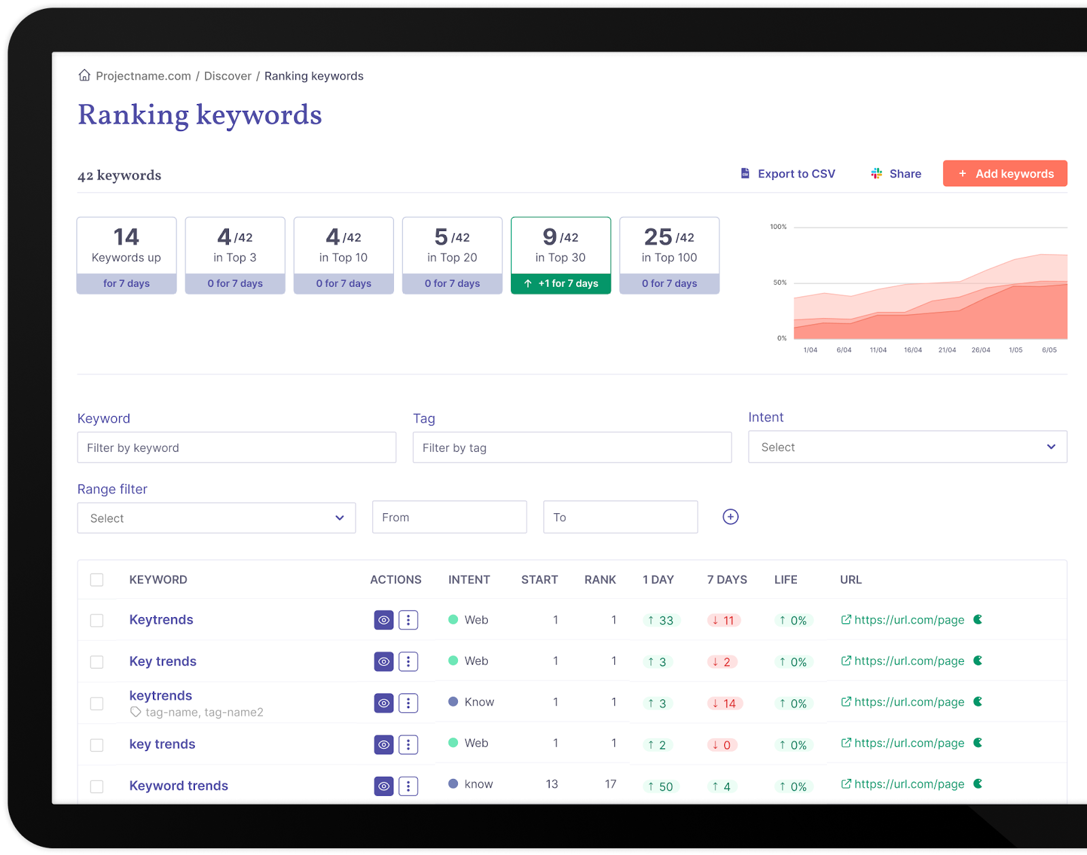1087x855 pixels.
Task: Select the in Top 30 card
Action: click(x=561, y=256)
